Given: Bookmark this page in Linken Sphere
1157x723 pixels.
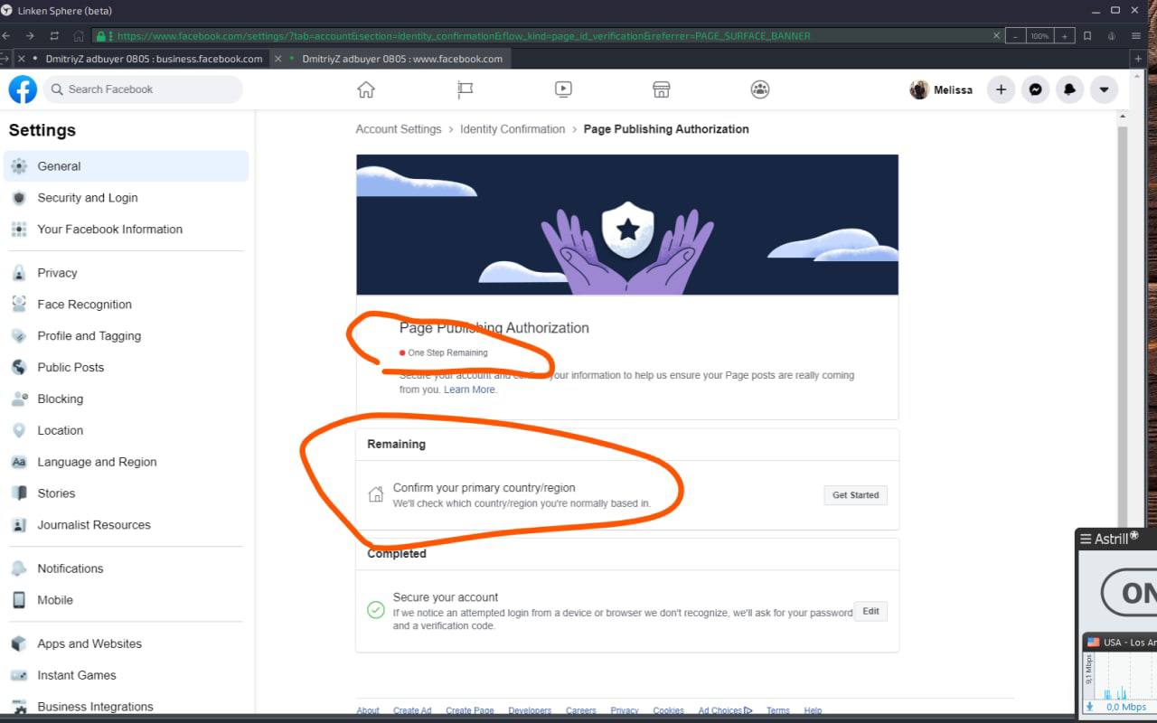Looking at the screenshot, I should 1087,36.
